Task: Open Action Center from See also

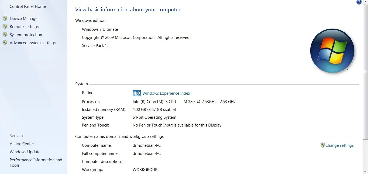Action: (x=22, y=144)
